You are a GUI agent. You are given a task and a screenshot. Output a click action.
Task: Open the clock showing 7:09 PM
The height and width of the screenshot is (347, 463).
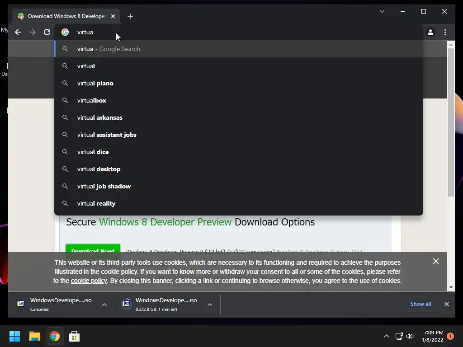433,336
